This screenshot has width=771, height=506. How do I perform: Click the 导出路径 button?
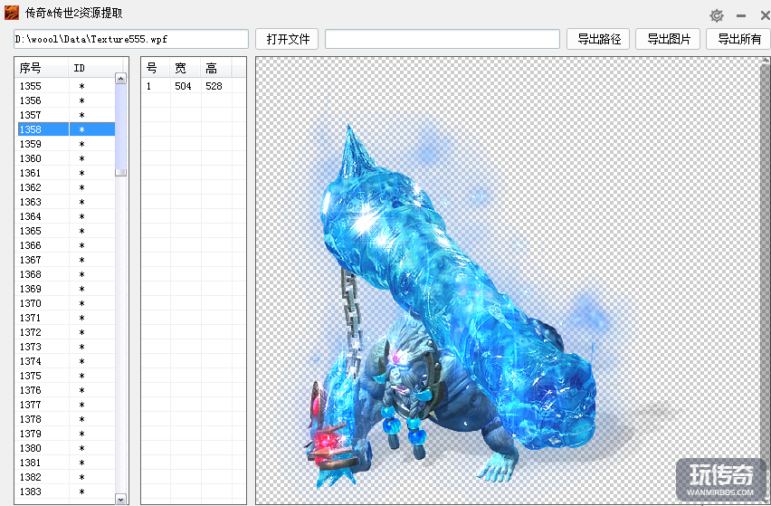598,39
